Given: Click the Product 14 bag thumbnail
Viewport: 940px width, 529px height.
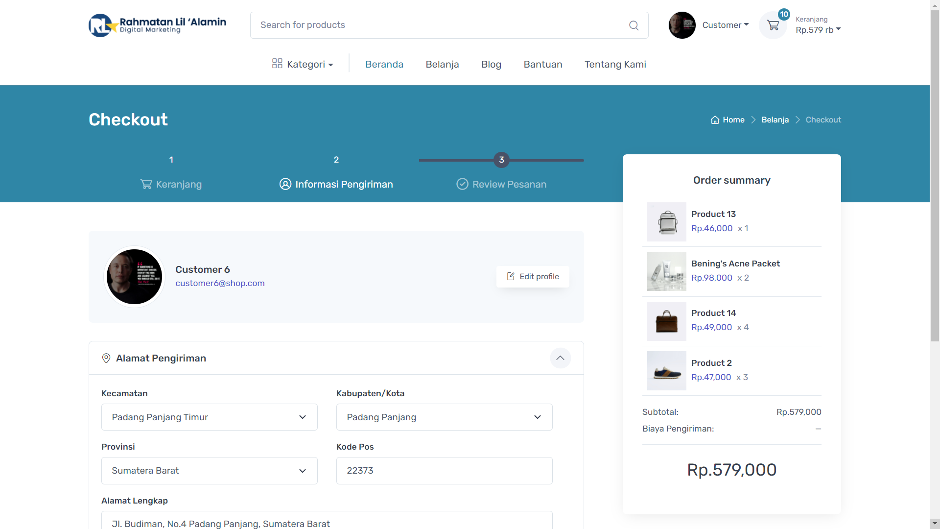Looking at the screenshot, I should (x=666, y=321).
